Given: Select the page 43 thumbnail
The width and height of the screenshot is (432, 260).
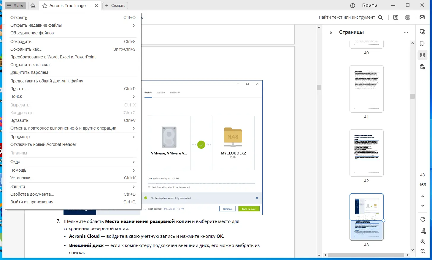Looking at the screenshot, I should [366, 217].
